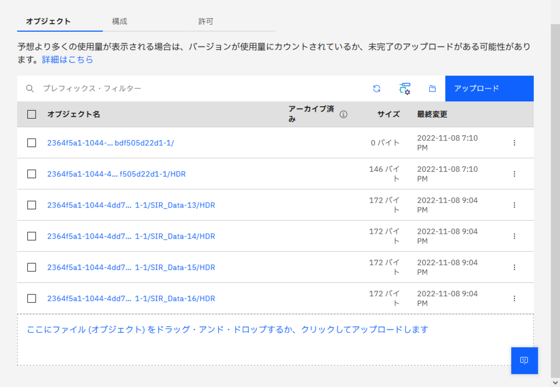
Task: Tick the SIR_Data-15/HDR row checkbox
Action: coord(32,267)
